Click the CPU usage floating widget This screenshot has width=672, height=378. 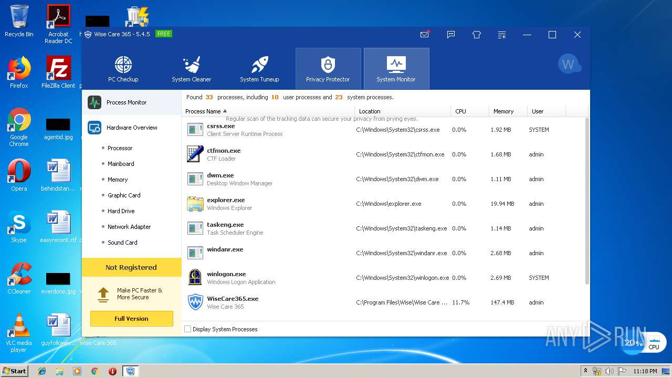click(644, 343)
